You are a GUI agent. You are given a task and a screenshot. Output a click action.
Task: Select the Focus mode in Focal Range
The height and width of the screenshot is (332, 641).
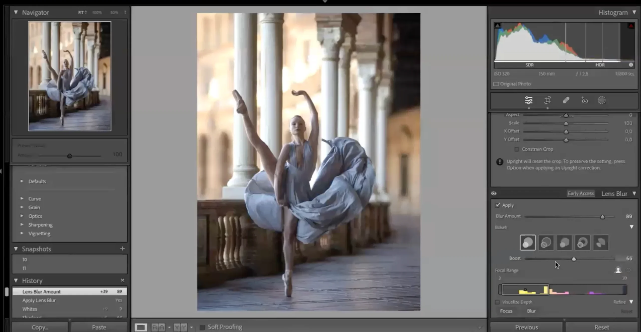point(506,311)
